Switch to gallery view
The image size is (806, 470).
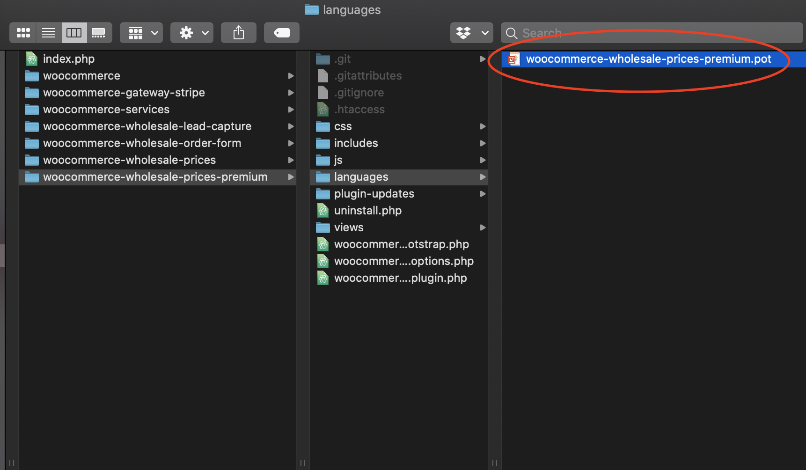tap(99, 33)
